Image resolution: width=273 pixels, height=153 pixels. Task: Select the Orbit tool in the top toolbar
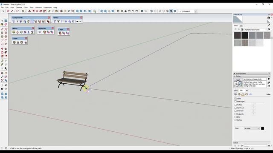[x=61, y=11]
